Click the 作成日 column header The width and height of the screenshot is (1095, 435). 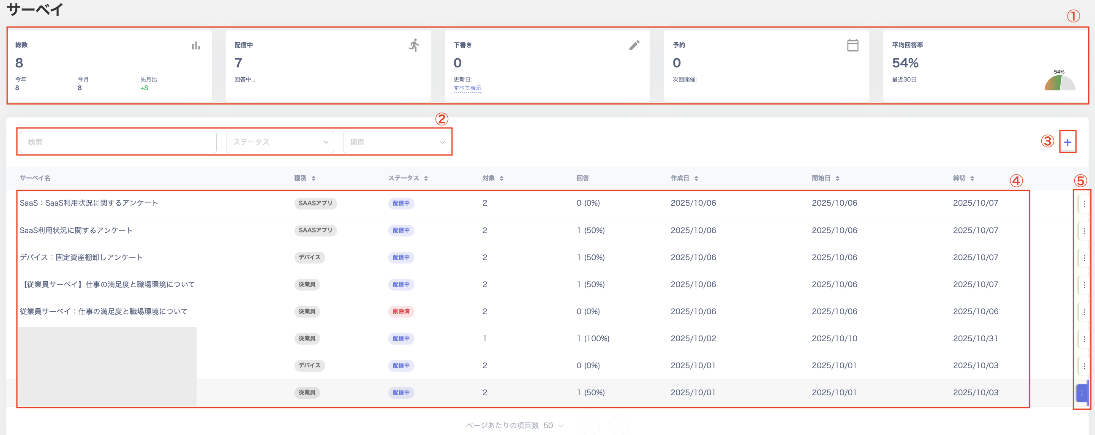pyautogui.click(x=684, y=178)
